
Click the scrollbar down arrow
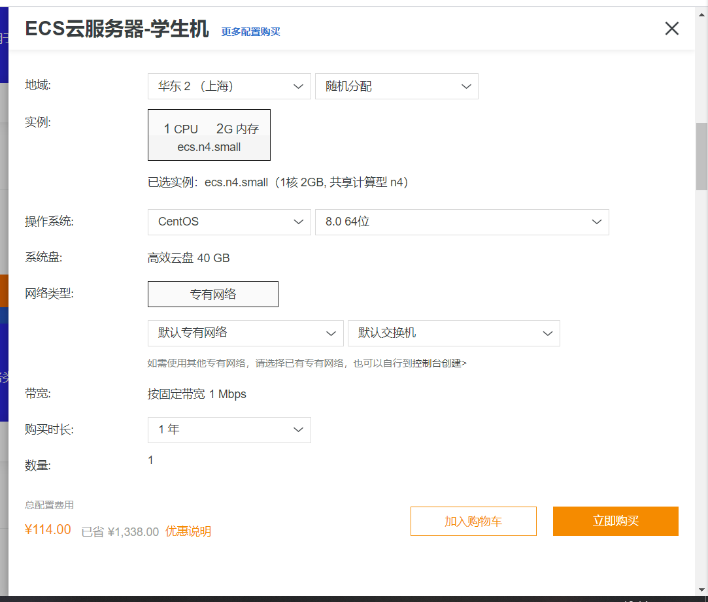click(701, 590)
